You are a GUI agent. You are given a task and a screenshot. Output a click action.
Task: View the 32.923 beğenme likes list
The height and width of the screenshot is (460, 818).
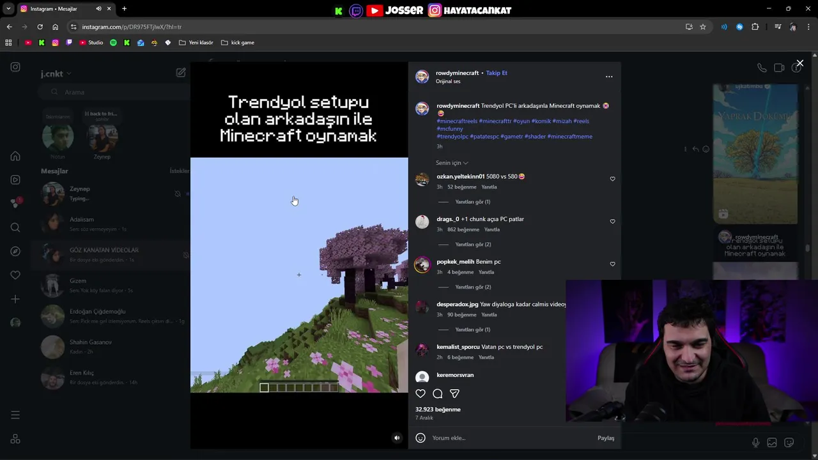[x=438, y=409]
